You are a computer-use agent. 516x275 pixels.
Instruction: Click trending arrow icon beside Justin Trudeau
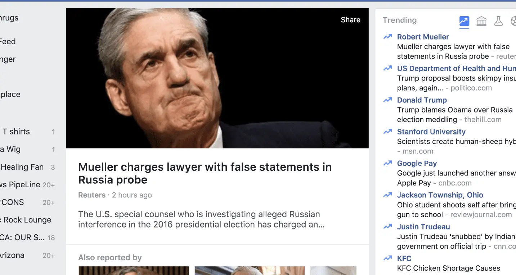[x=388, y=226]
